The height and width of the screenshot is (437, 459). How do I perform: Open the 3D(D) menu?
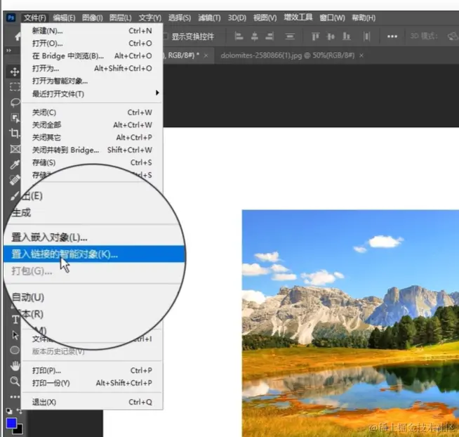237,18
